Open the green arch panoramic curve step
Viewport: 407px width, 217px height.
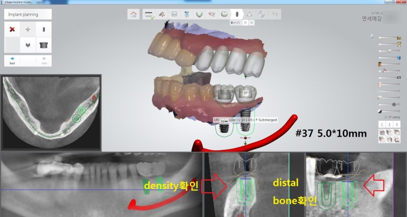199,14
